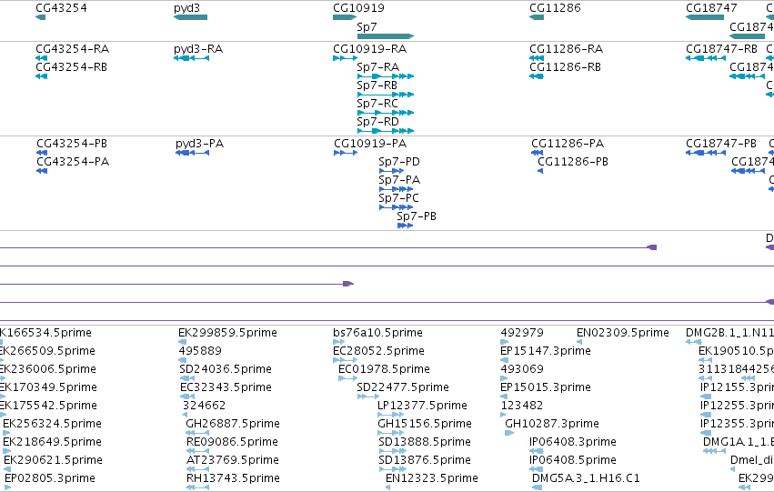Screen dimensions: 774x492
Task: Click EST EK256324.5prime
Action: (52, 424)
